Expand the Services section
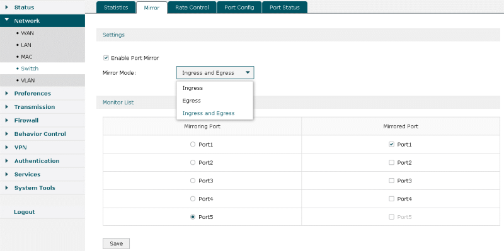 [x=42, y=174]
